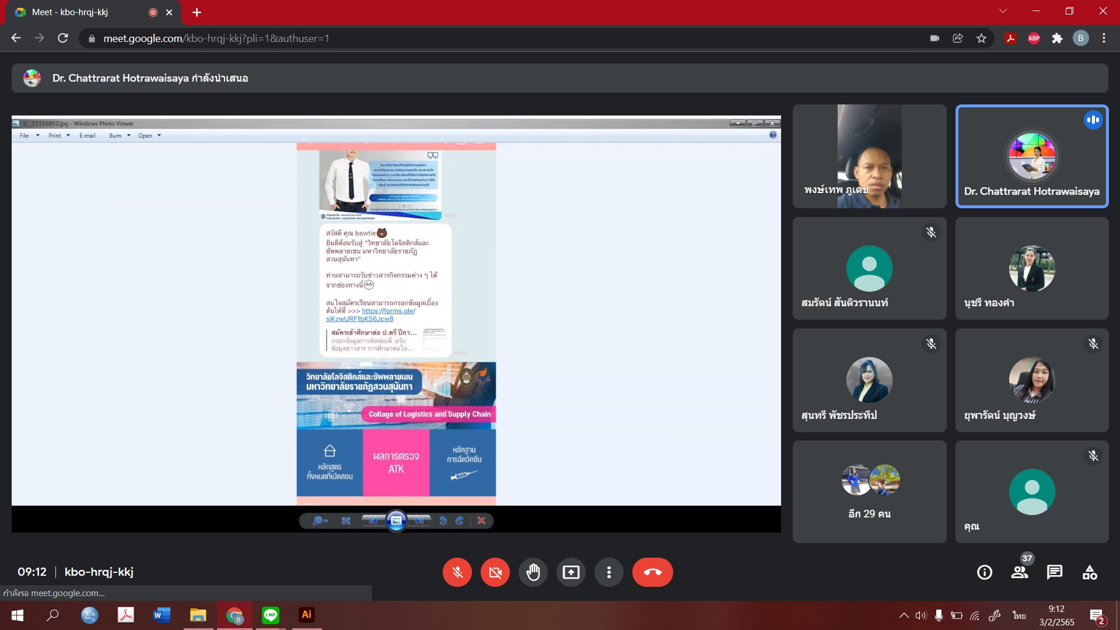Open meeting details info icon

[984, 572]
